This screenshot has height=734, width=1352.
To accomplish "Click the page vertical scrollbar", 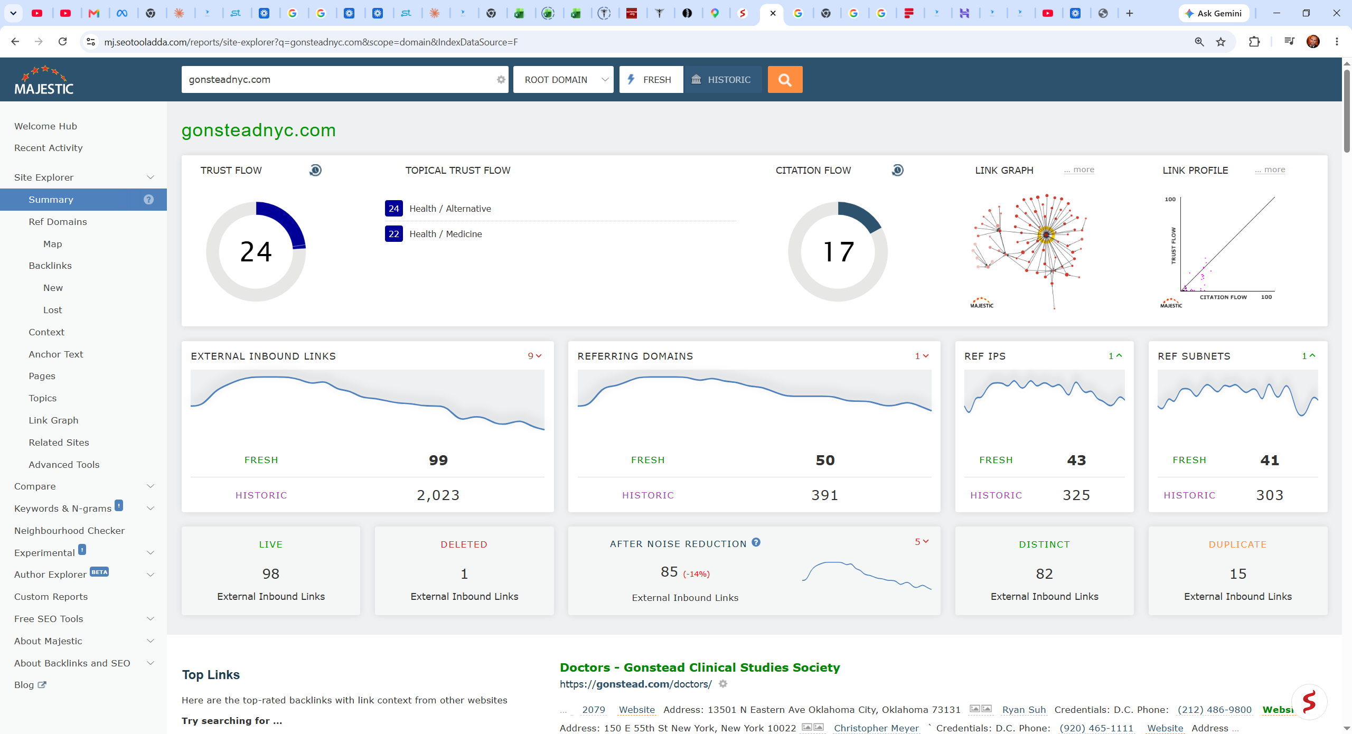I will 1347,111.
